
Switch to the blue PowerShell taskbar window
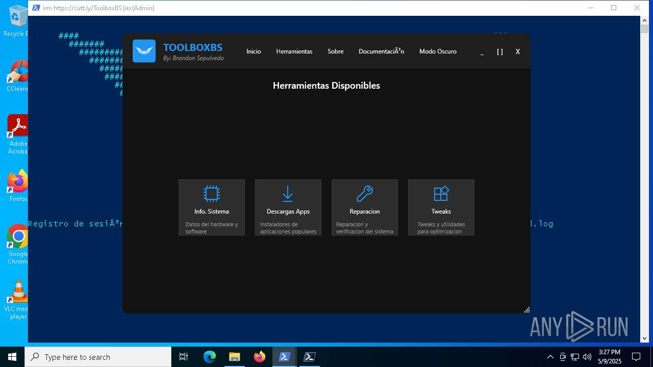(285, 357)
